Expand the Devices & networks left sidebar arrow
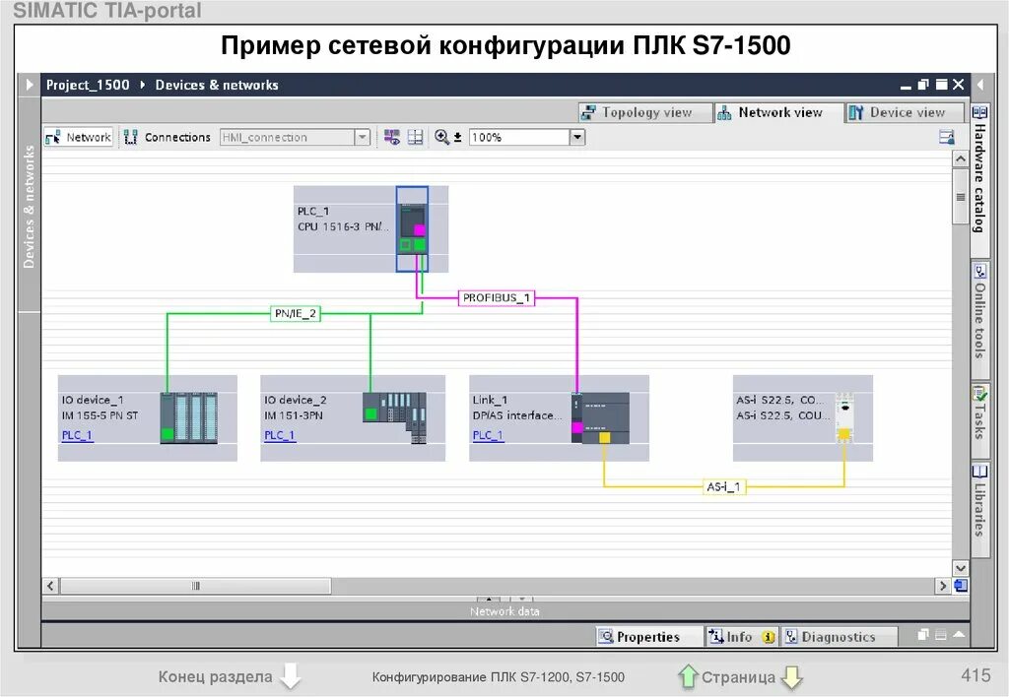1009x697 pixels. click(30, 85)
